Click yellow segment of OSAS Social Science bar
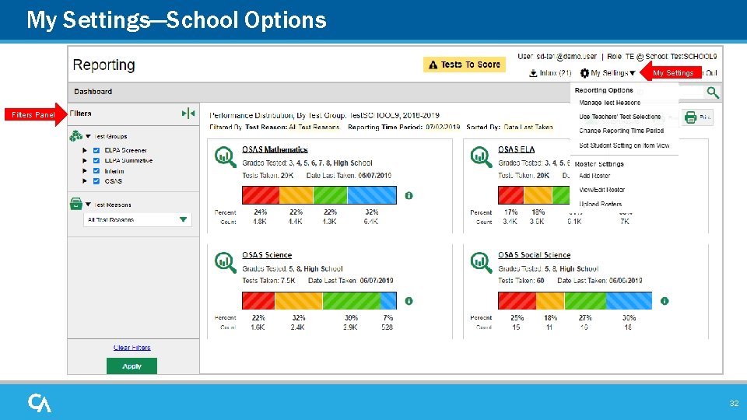Screen dimensions: 747x420 click(550, 301)
